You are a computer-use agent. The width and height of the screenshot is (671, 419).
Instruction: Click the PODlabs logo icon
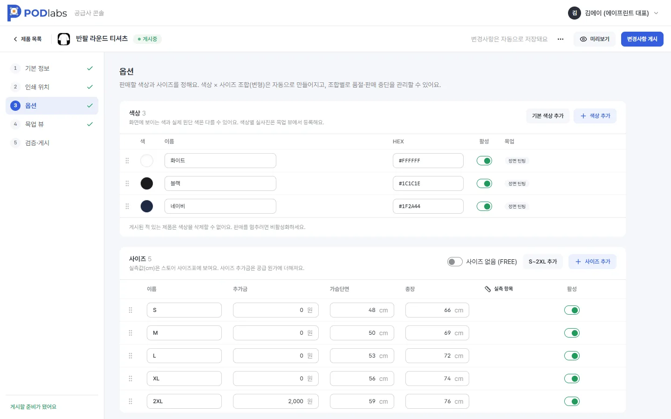pos(14,13)
